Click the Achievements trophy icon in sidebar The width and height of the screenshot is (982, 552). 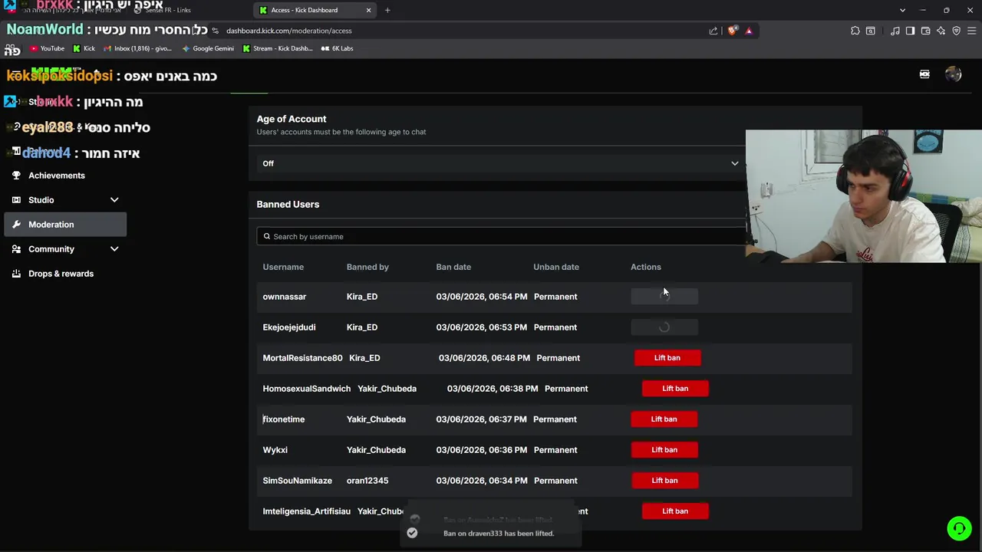click(x=16, y=176)
